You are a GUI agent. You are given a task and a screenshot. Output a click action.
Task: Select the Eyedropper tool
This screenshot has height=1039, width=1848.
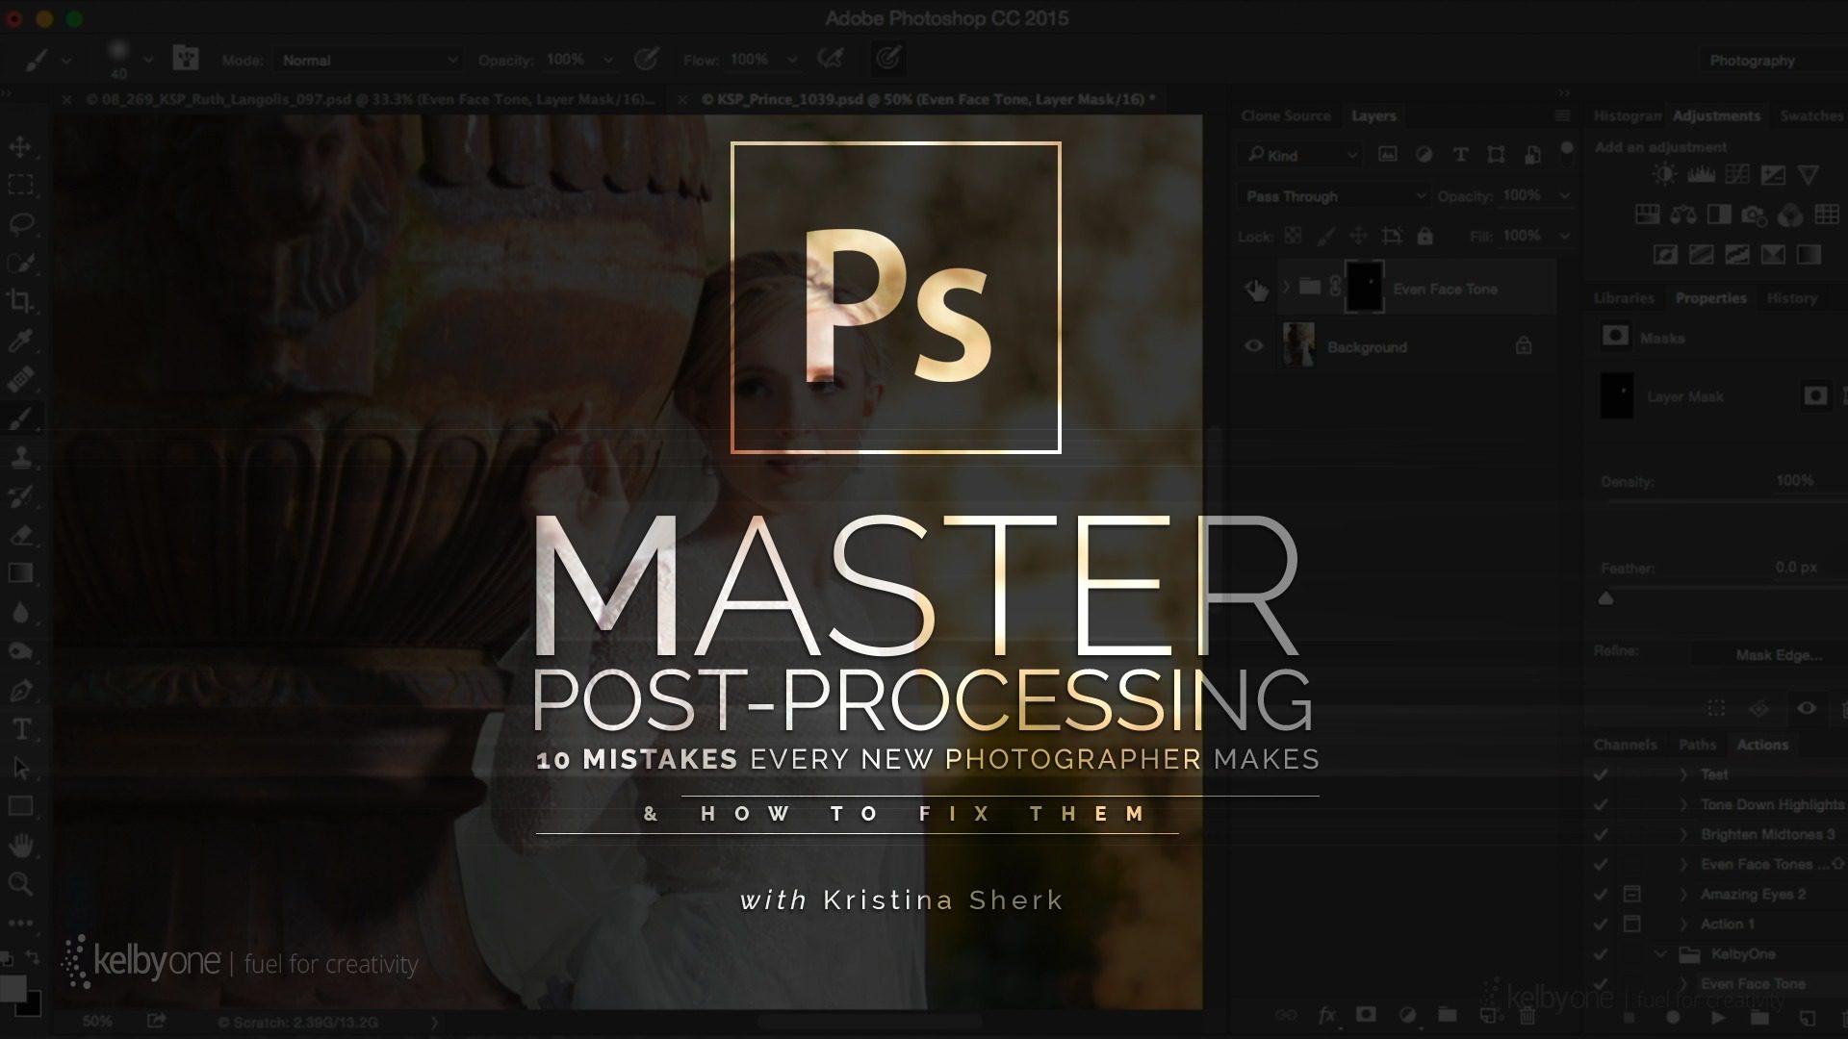20,340
